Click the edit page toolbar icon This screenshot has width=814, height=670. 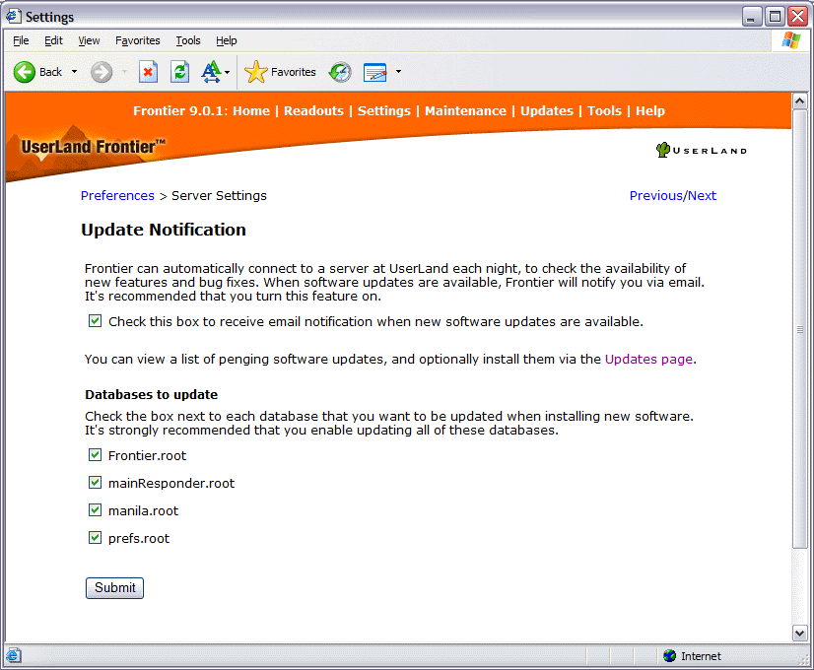click(x=374, y=72)
